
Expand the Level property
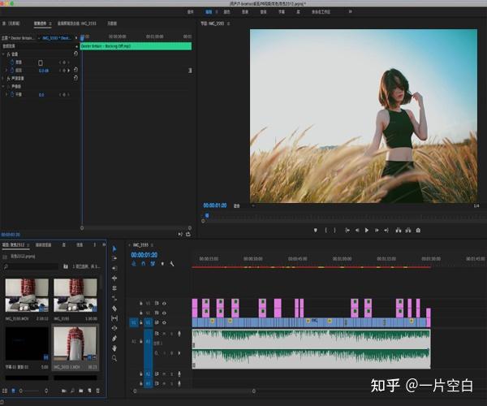[x=6, y=71]
